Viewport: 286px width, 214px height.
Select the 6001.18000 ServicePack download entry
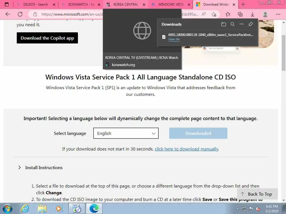(x=208, y=37)
